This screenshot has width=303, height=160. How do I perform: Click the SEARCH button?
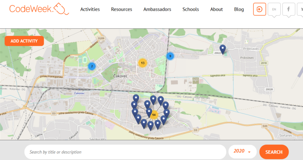click(274, 152)
